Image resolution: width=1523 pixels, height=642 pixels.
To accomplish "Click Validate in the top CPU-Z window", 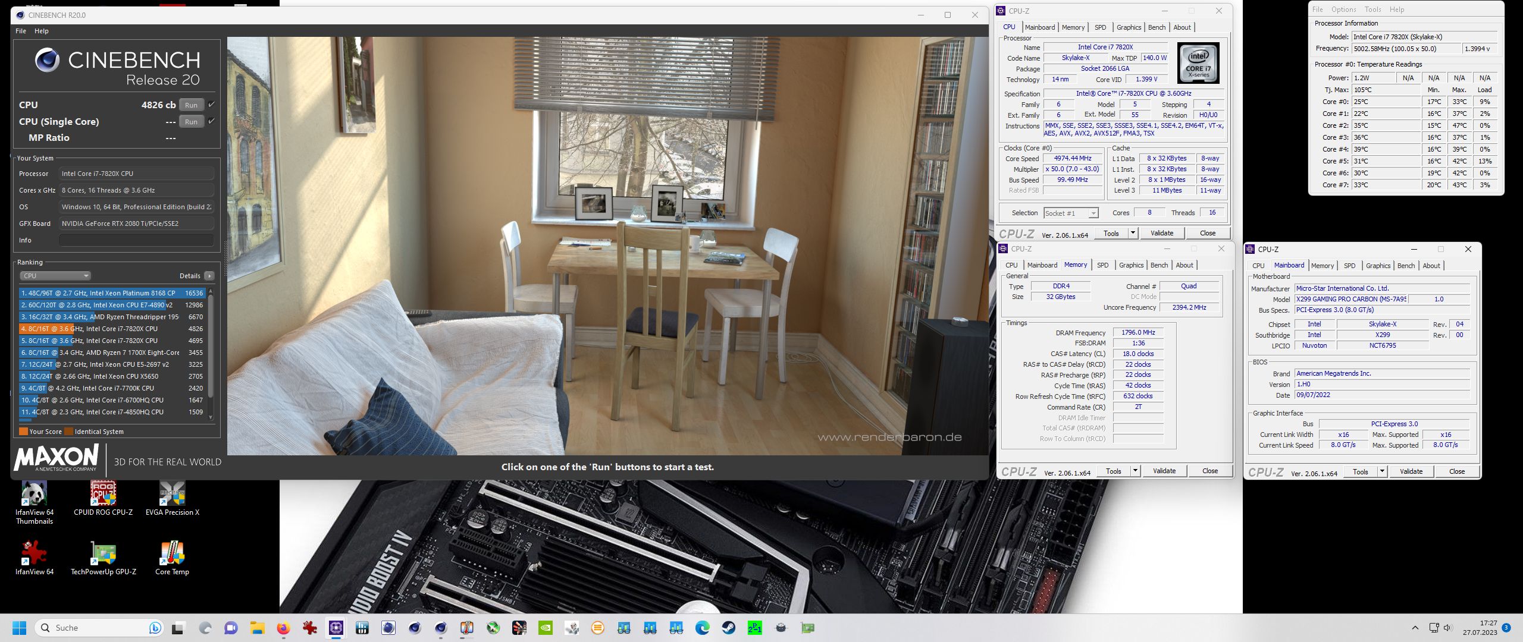I will [x=1162, y=233].
